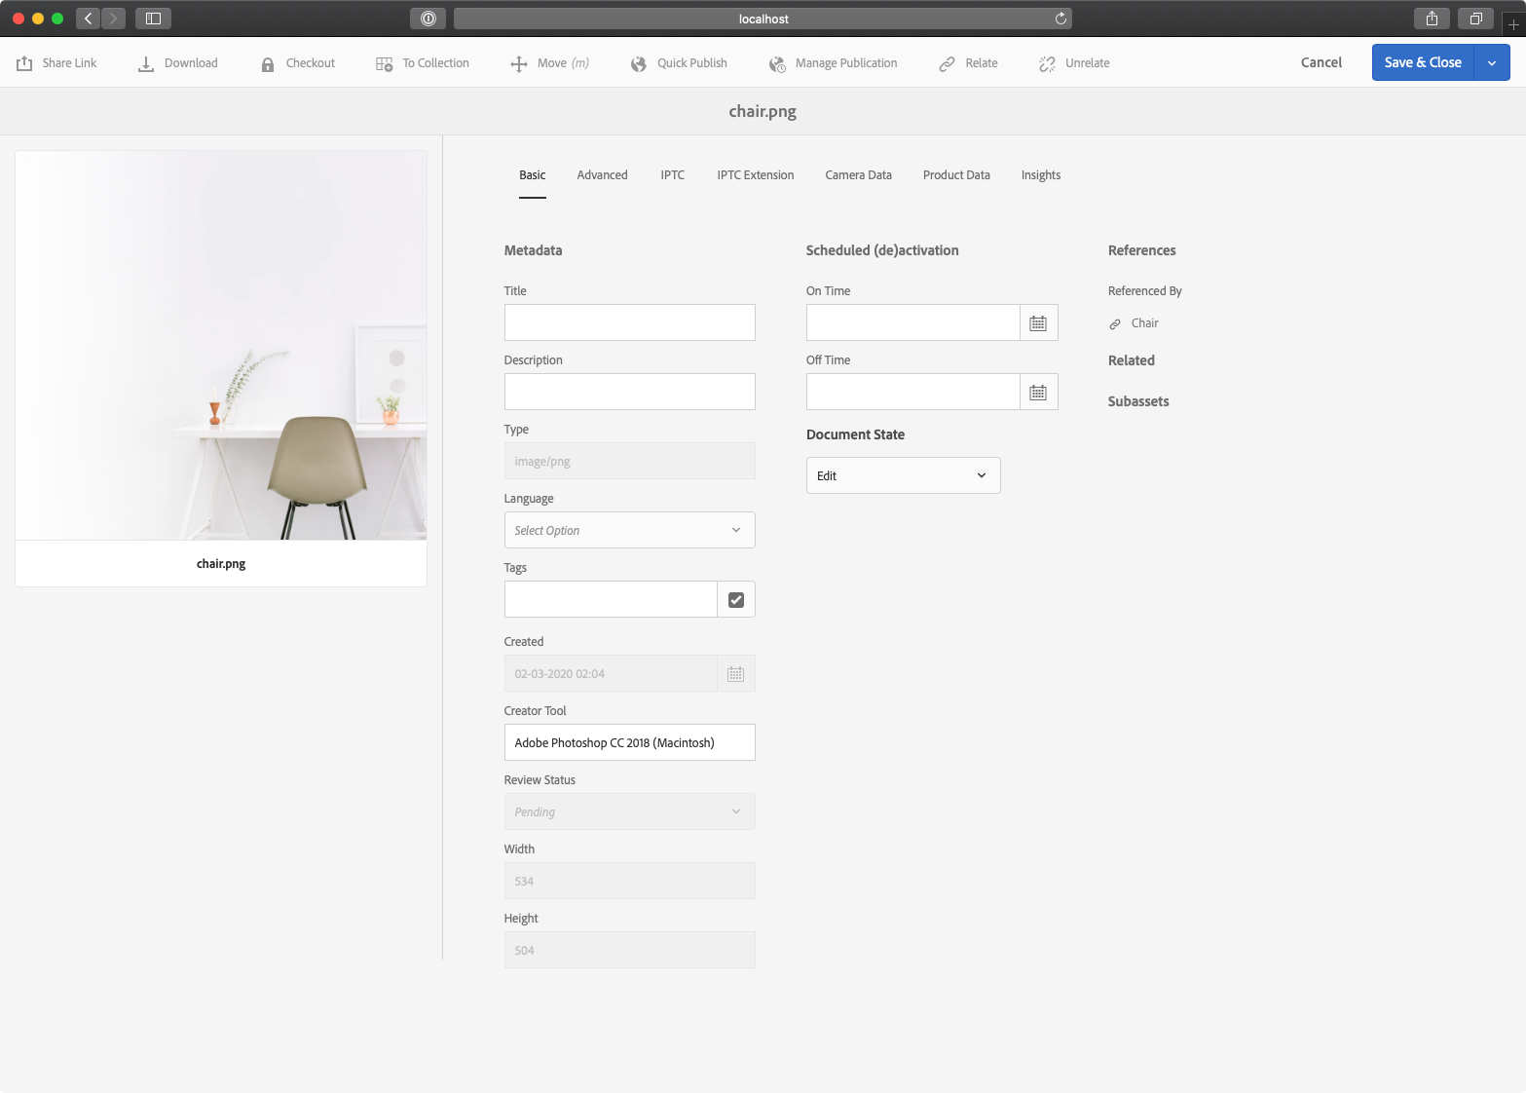Open the Insights tab
This screenshot has width=1526, height=1093.
tap(1041, 175)
